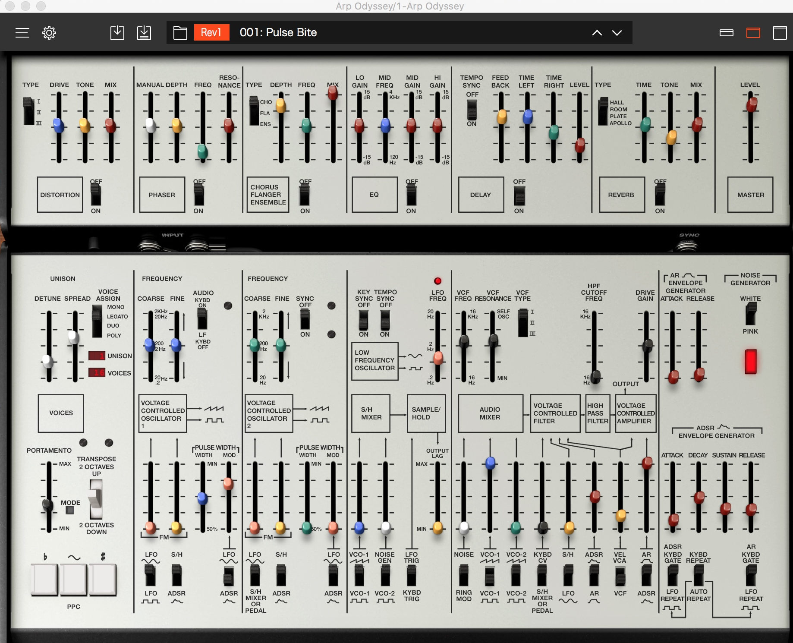Click the PPC pitch flat pad
Viewport: 793px width, 643px height.
(x=44, y=580)
